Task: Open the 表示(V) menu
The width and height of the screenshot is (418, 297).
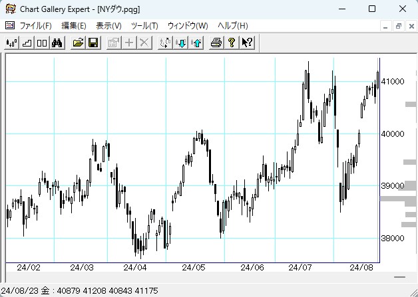Action: tap(108, 26)
